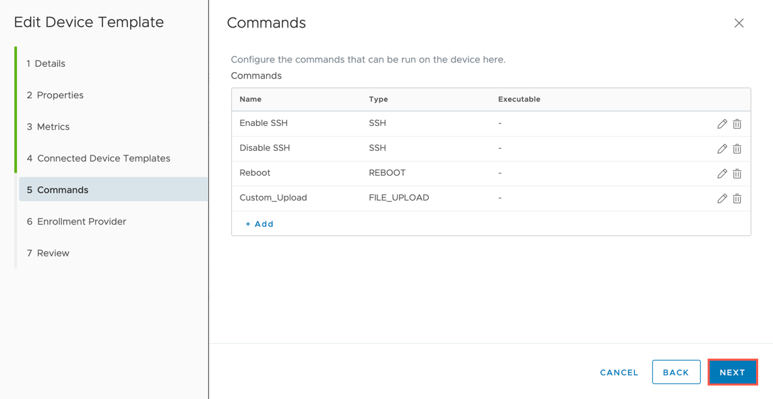773x399 pixels.
Task: Delete the Custom_Upload command
Action: [x=737, y=198]
